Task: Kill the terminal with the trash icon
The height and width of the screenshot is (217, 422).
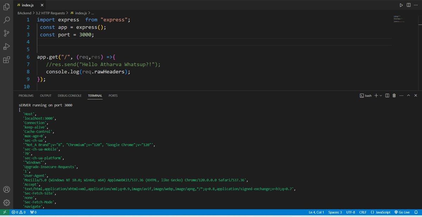Action: [394, 95]
